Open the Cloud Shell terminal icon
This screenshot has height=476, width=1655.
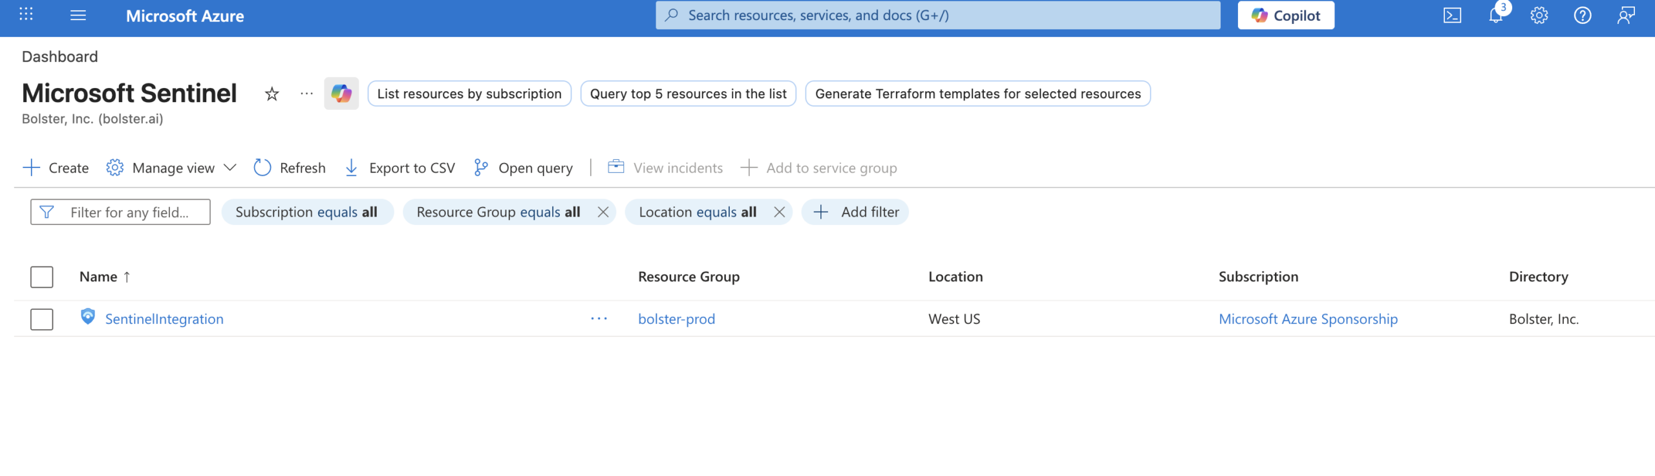[1452, 16]
